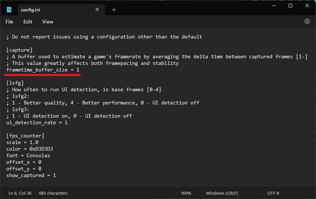Click the Notepad app icon in the title bar
Viewport: 316px width, 199px height.
tap(9, 10)
